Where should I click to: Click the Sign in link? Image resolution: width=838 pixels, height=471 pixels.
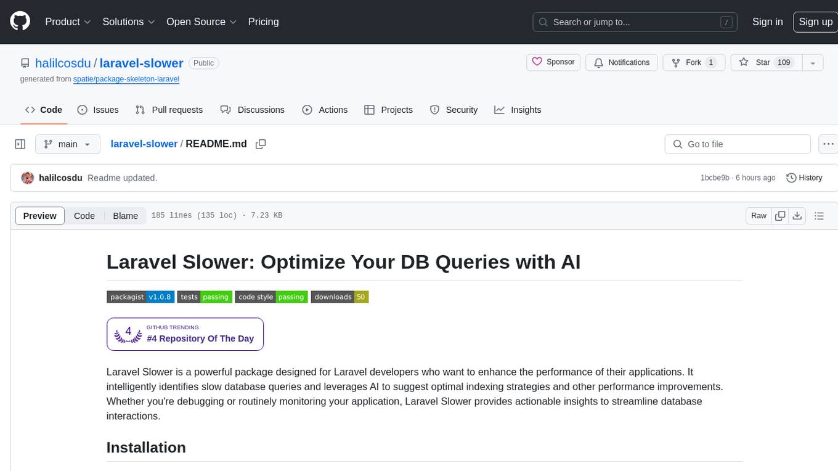767,22
